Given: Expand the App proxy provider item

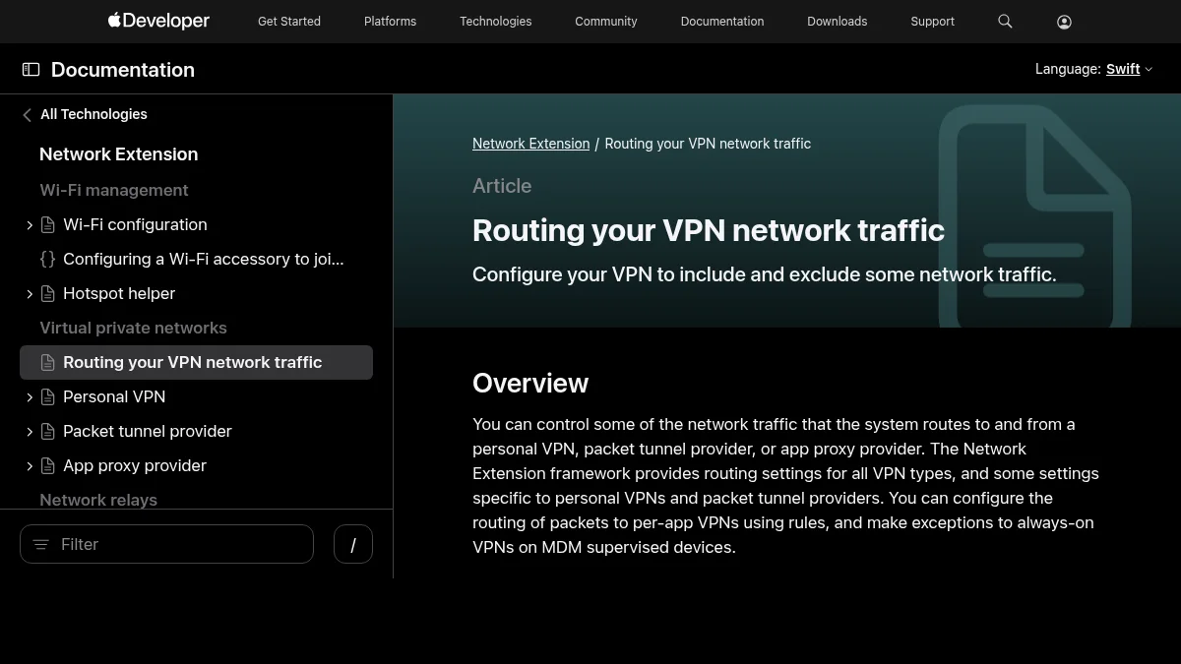Looking at the screenshot, I should pyautogui.click(x=30, y=466).
